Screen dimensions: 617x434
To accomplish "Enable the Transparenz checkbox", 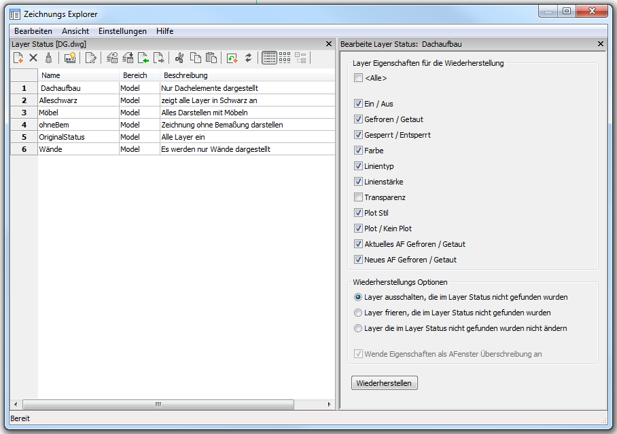I will pyautogui.click(x=358, y=197).
